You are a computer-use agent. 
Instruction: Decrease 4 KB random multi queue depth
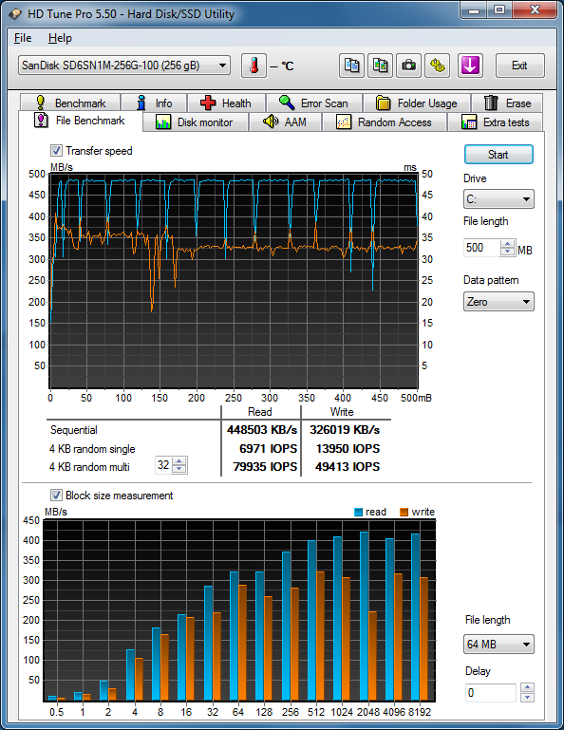point(179,469)
